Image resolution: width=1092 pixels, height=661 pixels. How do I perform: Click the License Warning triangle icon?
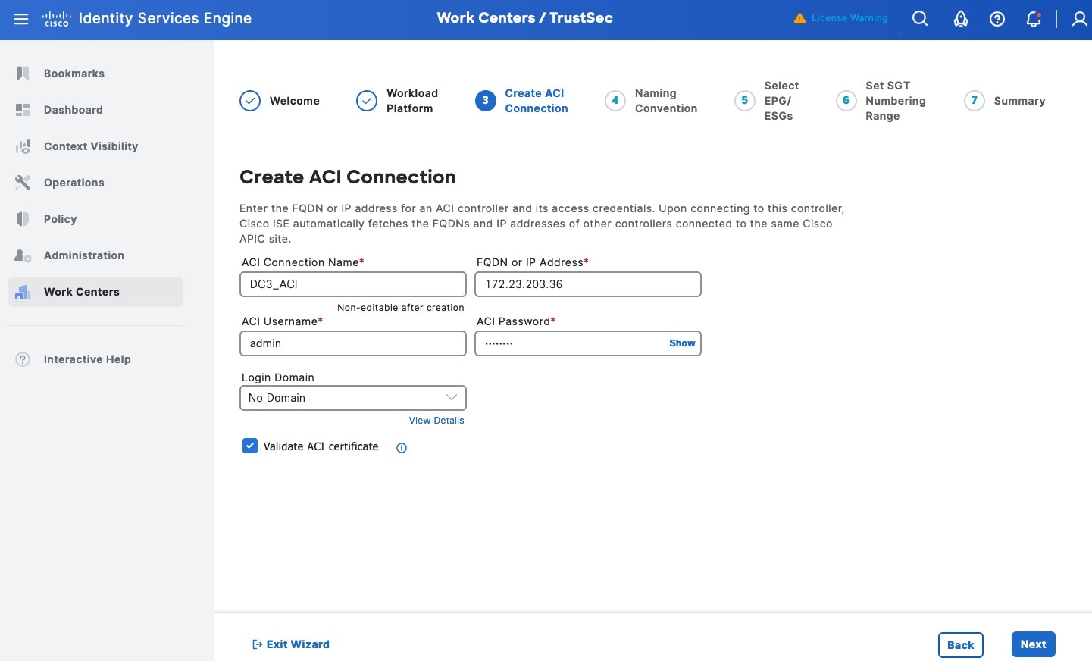click(x=799, y=18)
